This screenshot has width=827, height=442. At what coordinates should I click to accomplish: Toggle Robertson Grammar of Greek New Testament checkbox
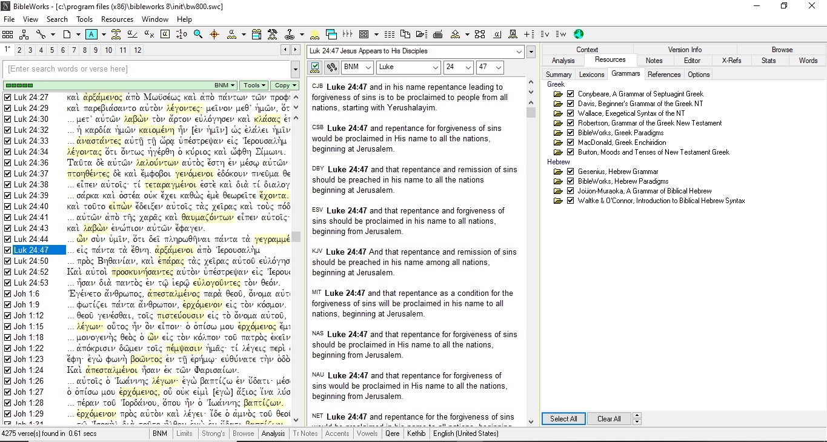pyautogui.click(x=570, y=123)
